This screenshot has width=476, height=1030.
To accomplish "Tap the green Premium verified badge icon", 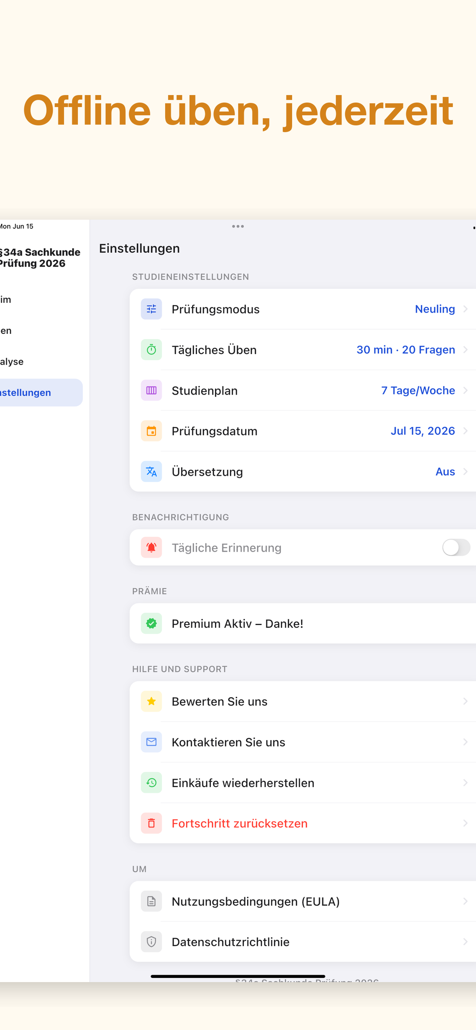I will (151, 623).
